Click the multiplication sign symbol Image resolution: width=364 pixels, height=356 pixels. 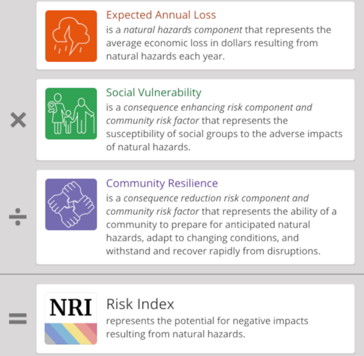pos(18,120)
